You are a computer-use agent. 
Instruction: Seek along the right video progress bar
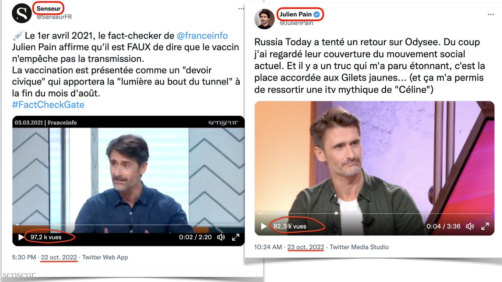tap(374, 213)
